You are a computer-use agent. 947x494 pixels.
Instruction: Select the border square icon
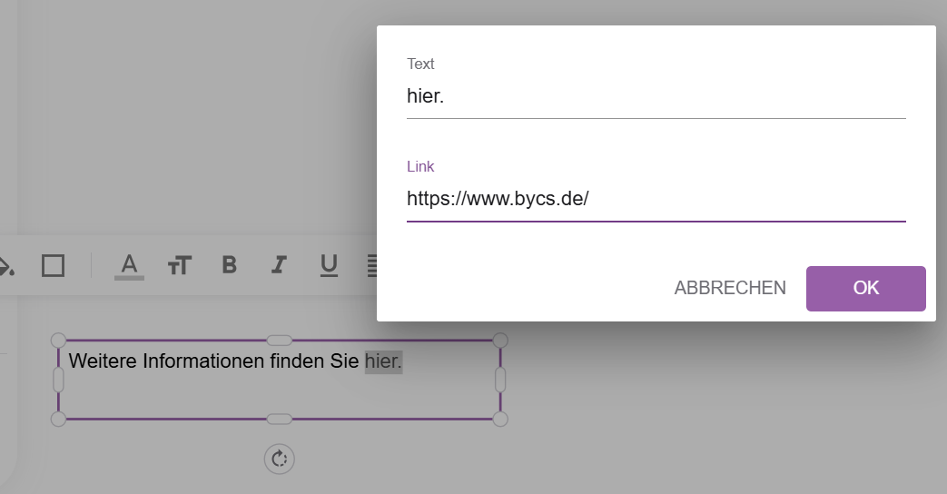tap(54, 266)
